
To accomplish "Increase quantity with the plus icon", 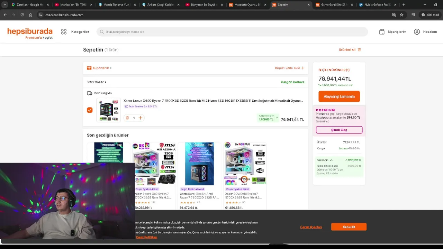I will tap(140, 118).
